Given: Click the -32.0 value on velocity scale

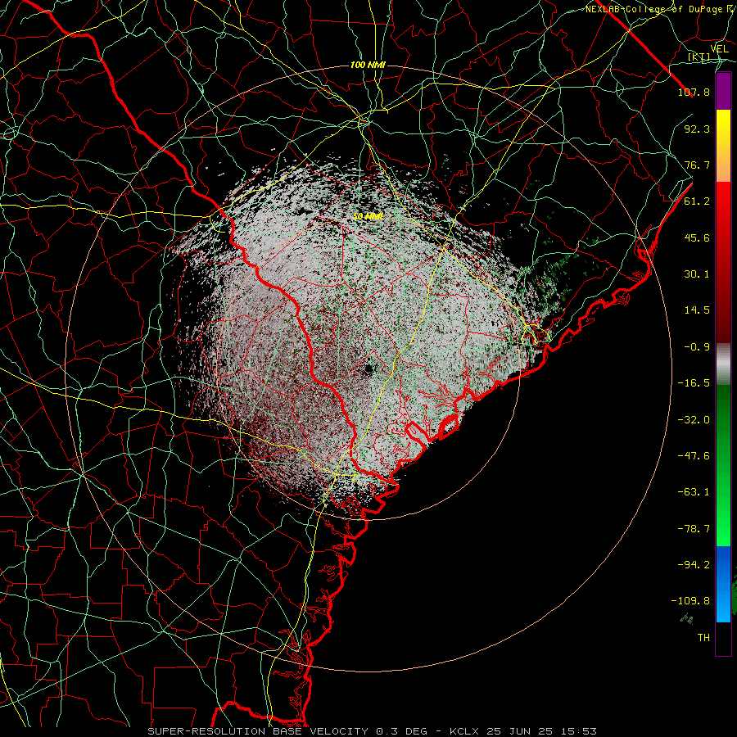Looking at the screenshot, I should tap(694, 420).
